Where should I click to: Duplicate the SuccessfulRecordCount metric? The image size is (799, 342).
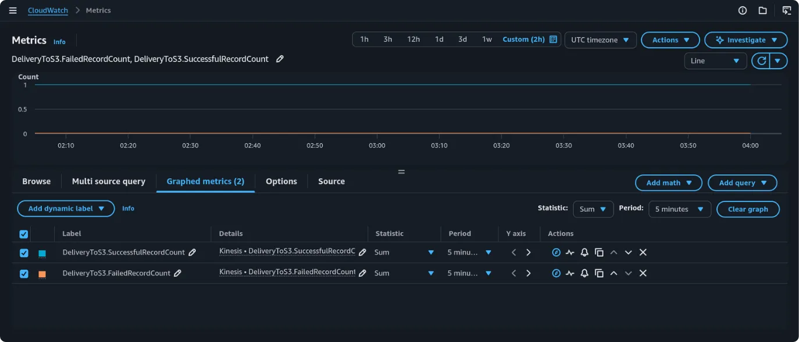pyautogui.click(x=599, y=252)
